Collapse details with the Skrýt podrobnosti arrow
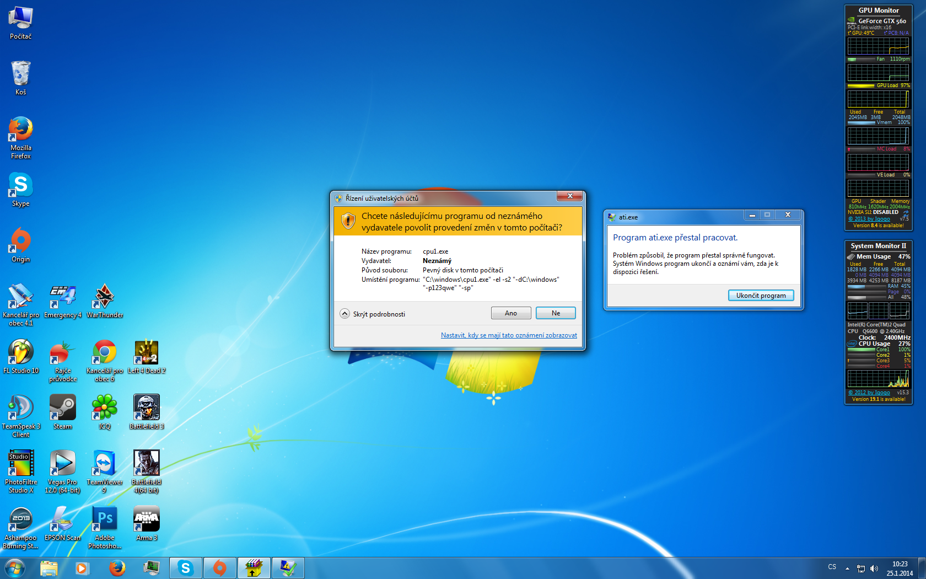Viewport: 926px width, 579px height. [x=345, y=314]
